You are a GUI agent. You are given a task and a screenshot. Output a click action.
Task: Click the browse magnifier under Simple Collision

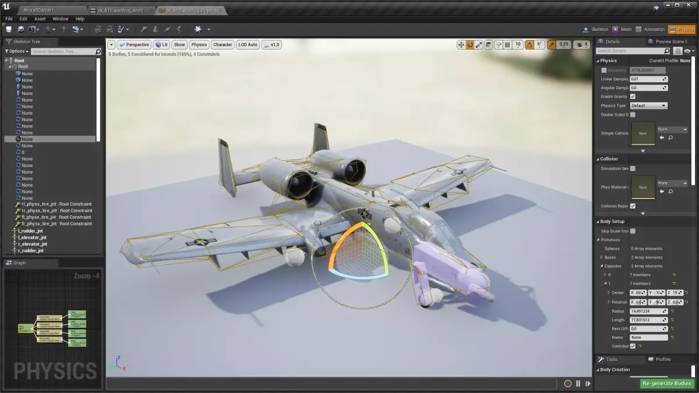point(670,137)
